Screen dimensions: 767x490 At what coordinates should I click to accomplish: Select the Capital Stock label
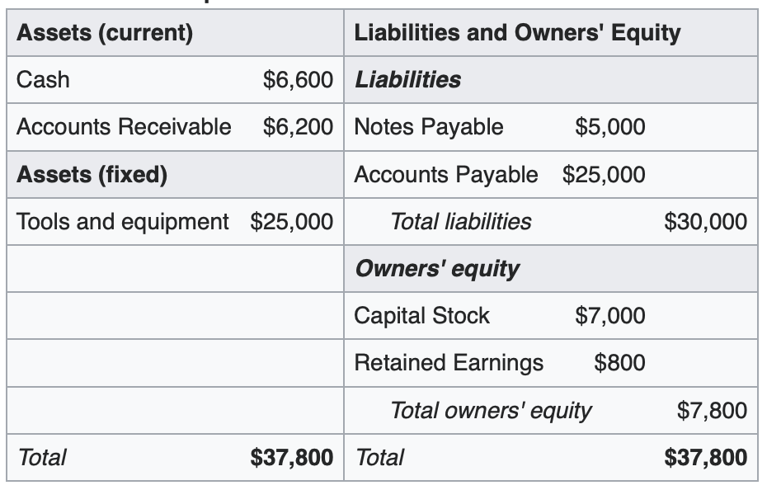pos(421,315)
